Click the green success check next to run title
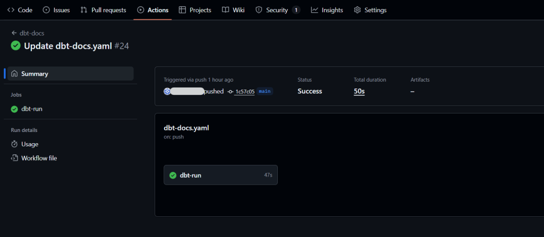This screenshot has width=544, height=237. tap(15, 46)
